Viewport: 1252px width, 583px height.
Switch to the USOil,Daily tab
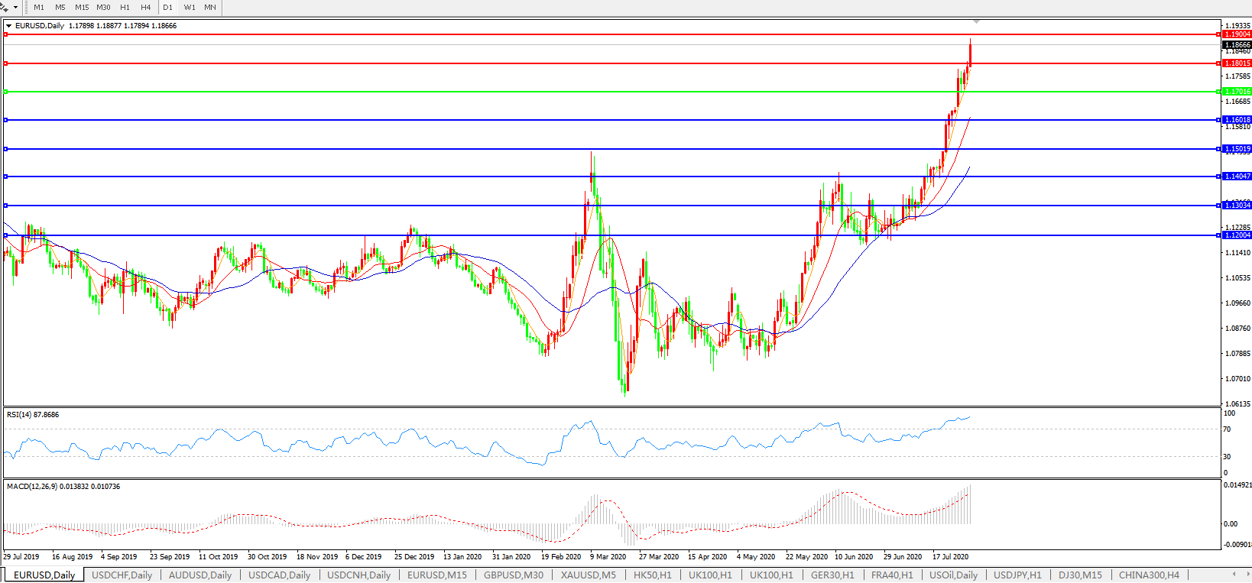coord(953,575)
